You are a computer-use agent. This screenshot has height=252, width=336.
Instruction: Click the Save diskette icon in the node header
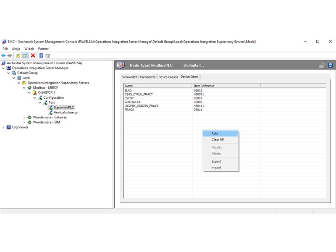point(330,65)
